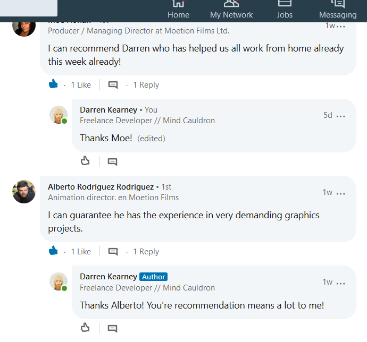
Task: Click reply icon under 'Thanks Moe!'
Action: pyautogui.click(x=112, y=162)
